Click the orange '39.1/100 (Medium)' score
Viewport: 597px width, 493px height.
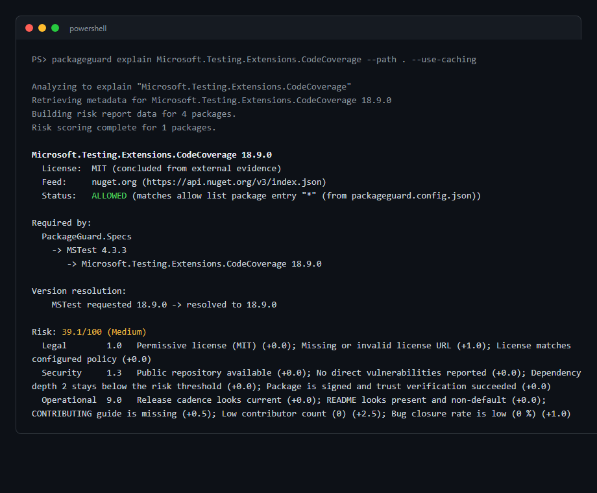tap(104, 332)
